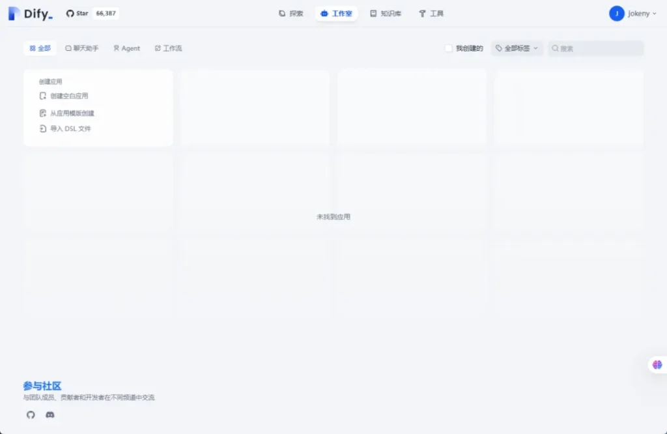Expand the 全部标签 tag filter dropdown
Viewport: 667px width, 434px height.
pos(517,48)
